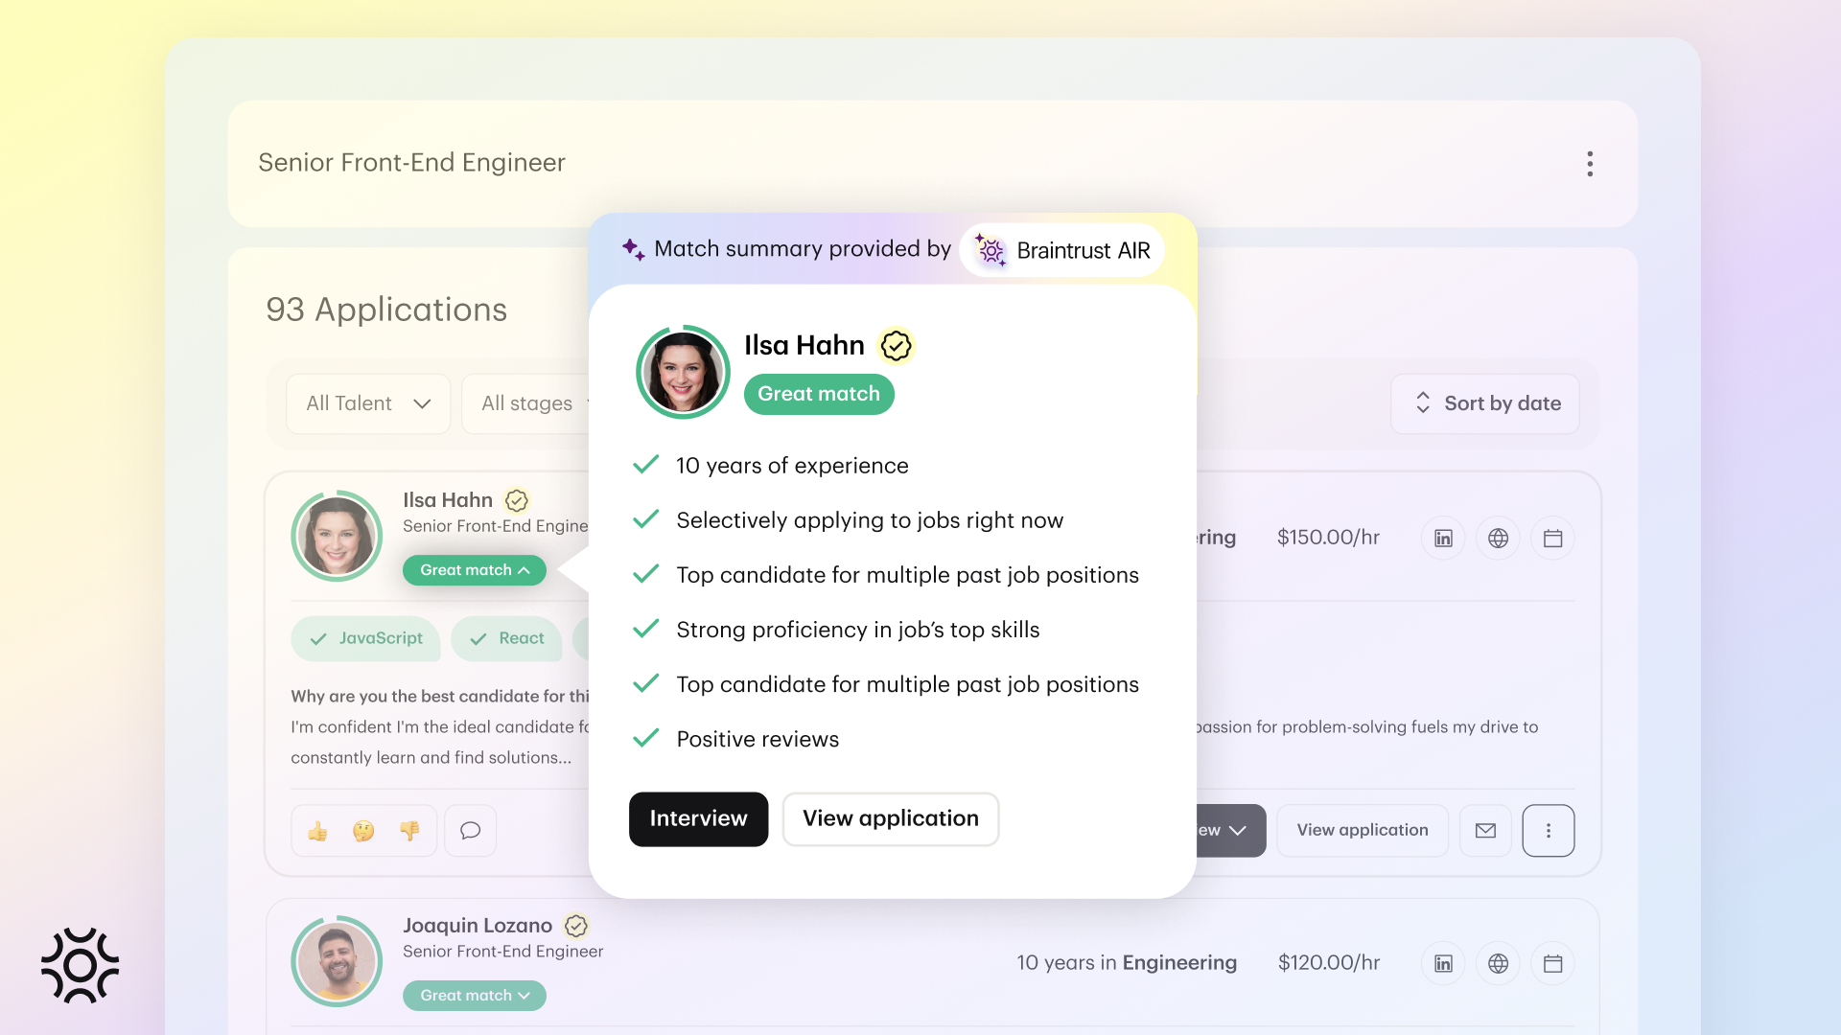Open the All stages dropdown

tap(526, 403)
